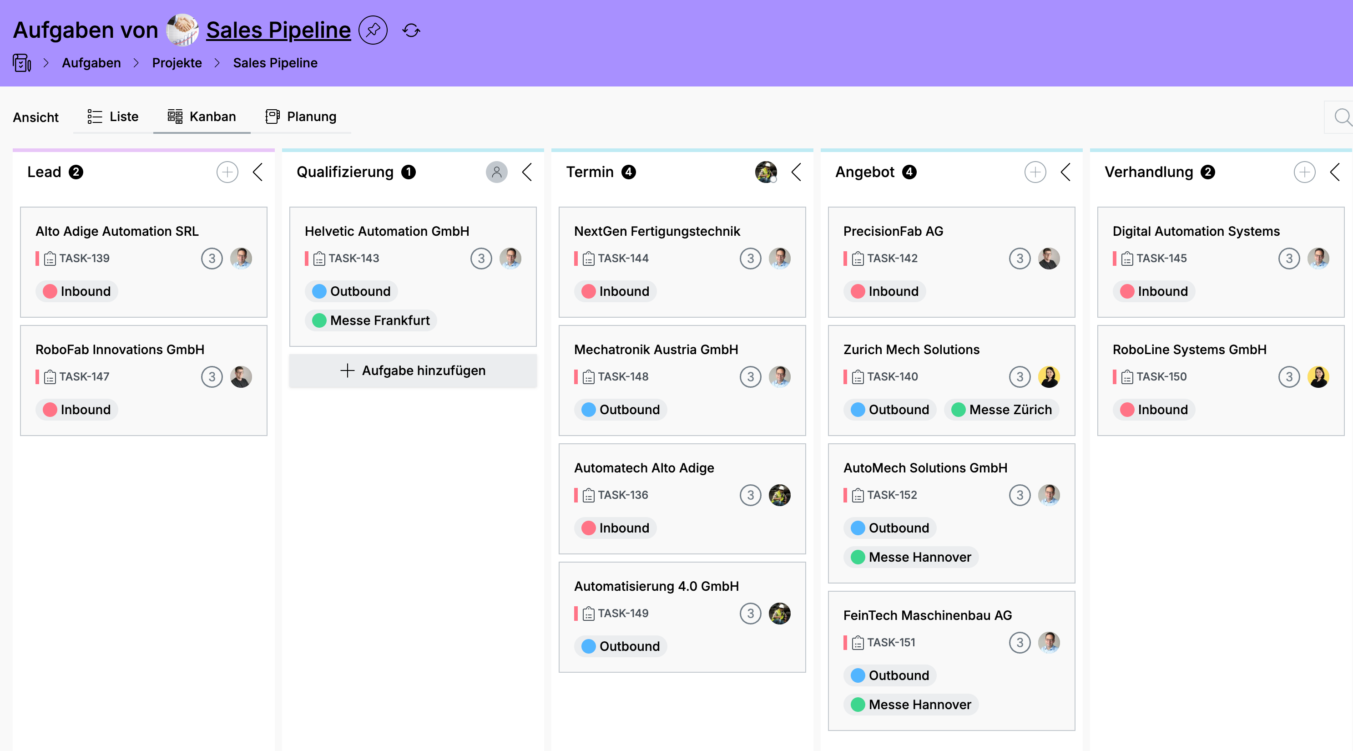1353x751 pixels.
Task: Open the Planung view tab
Action: click(301, 117)
